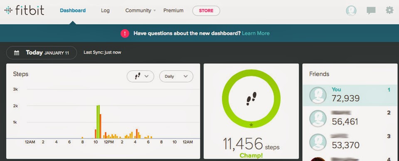Click the footsteps icon inside green ring

click(x=251, y=99)
